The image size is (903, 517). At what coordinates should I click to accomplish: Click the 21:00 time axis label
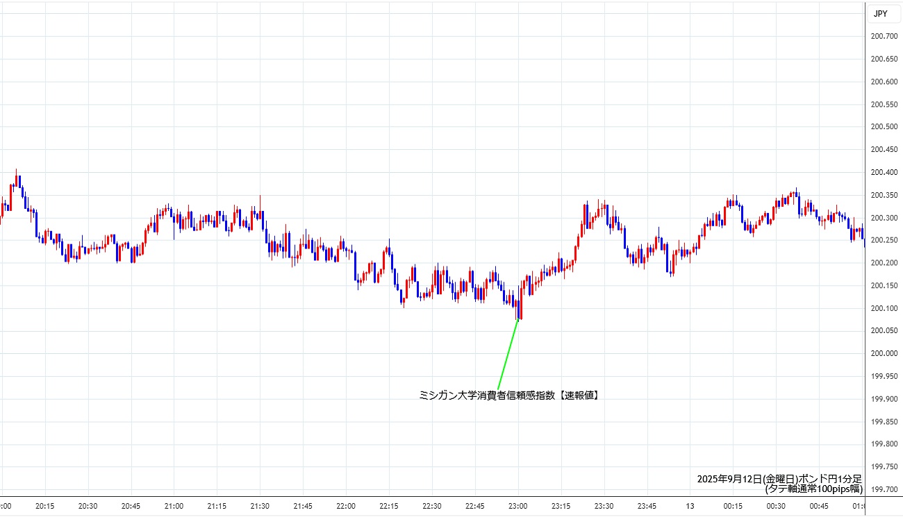point(174,506)
